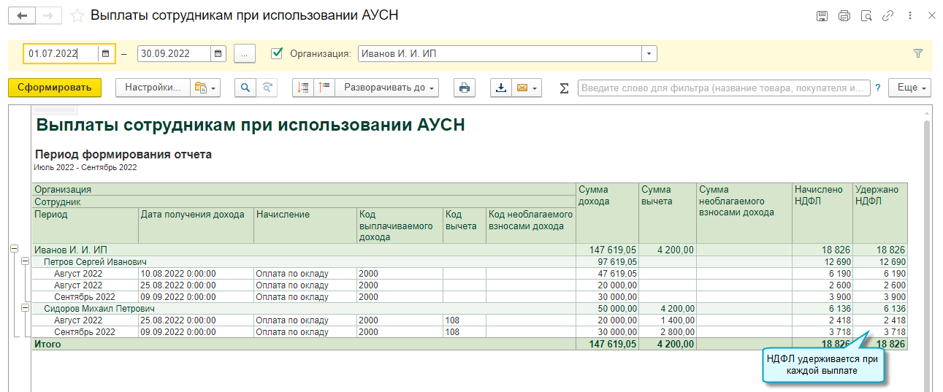Expand all groups icon in toolbar
This screenshot has width=943, height=392.
coord(324,88)
